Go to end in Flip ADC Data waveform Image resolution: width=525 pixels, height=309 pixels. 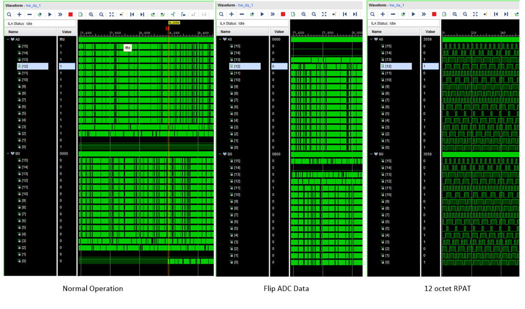point(355,14)
